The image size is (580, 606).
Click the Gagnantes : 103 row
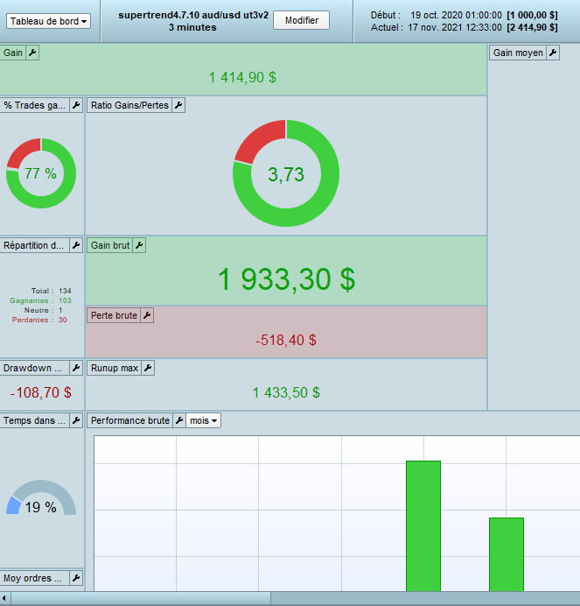coord(40,300)
